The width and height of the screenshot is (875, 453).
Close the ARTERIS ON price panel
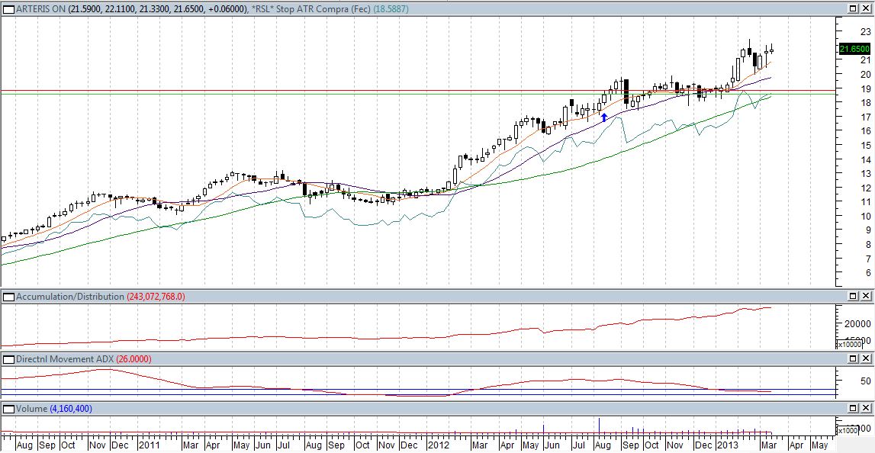click(867, 8)
